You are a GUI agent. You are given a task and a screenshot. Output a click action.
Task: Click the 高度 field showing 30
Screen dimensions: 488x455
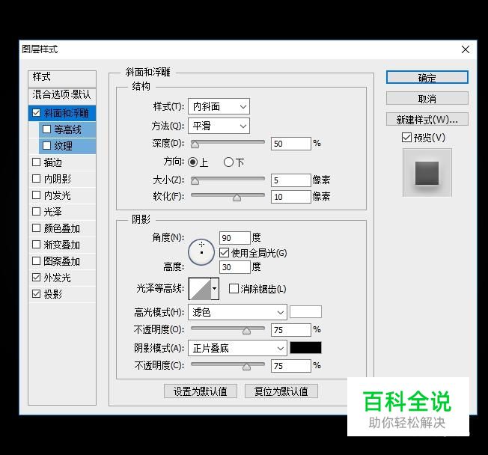point(235,267)
